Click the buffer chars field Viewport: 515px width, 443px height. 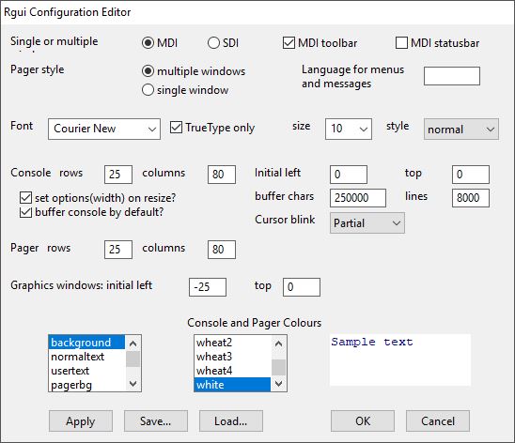[x=358, y=198]
